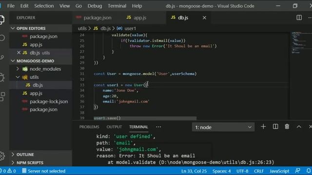312x175 pixels.
Task: Click utils in the breadcrumb path
Action: [82, 29]
